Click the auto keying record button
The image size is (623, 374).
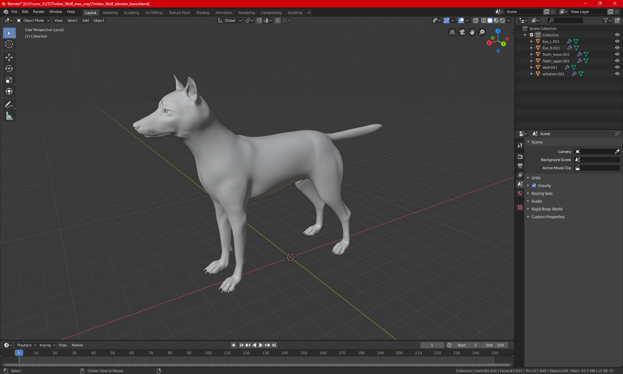point(233,345)
